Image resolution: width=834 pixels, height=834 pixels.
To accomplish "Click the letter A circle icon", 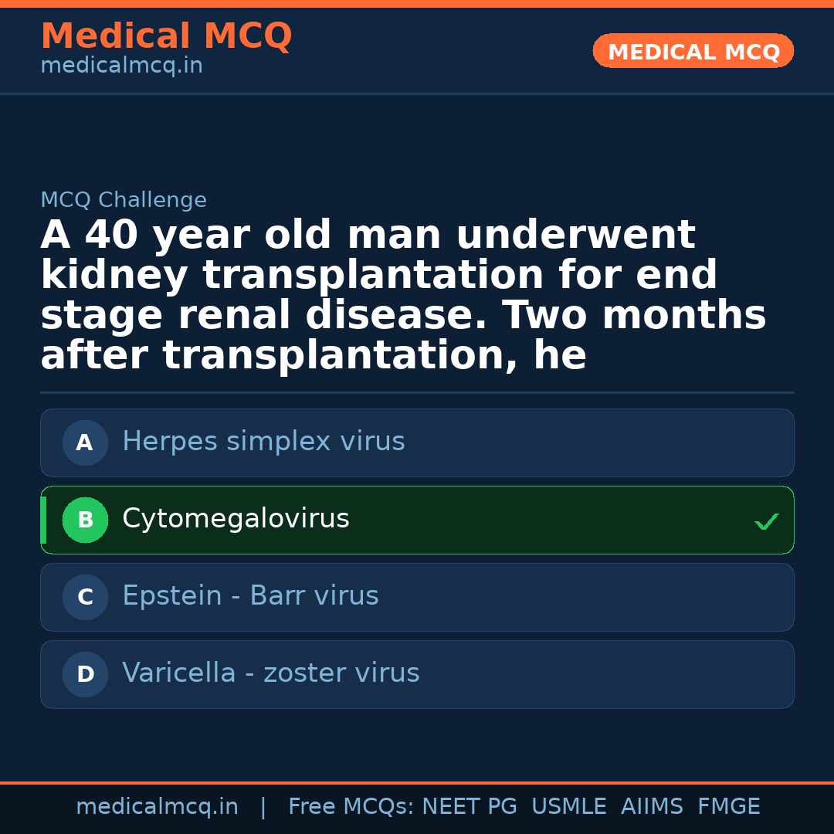I will (x=85, y=442).
